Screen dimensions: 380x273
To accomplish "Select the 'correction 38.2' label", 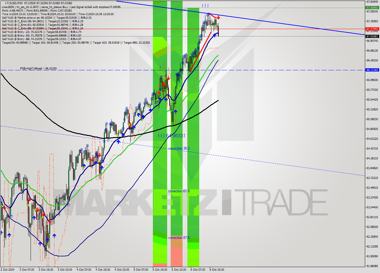I will pyautogui.click(x=179, y=148).
